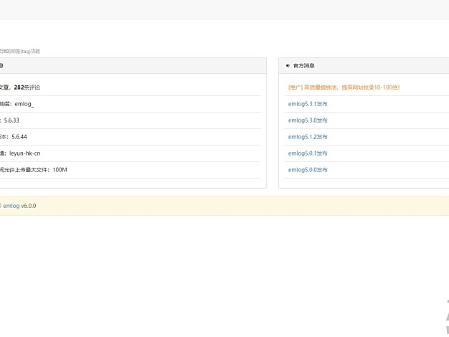Click the 100M upload limit row
The height and width of the screenshot is (337, 449).
click(36, 170)
